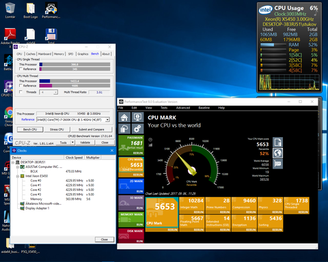Open the File menu in PerformanceTest
328x262 pixels.
(121, 108)
